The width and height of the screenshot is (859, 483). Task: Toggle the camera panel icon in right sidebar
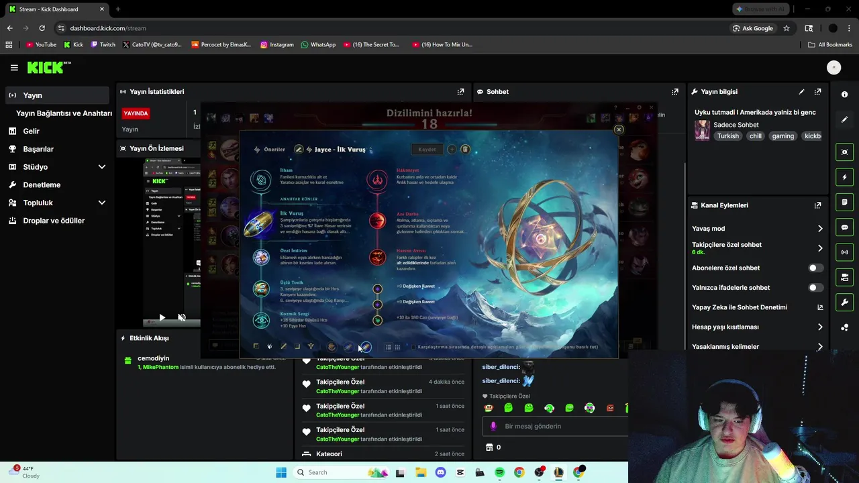pyautogui.click(x=844, y=277)
